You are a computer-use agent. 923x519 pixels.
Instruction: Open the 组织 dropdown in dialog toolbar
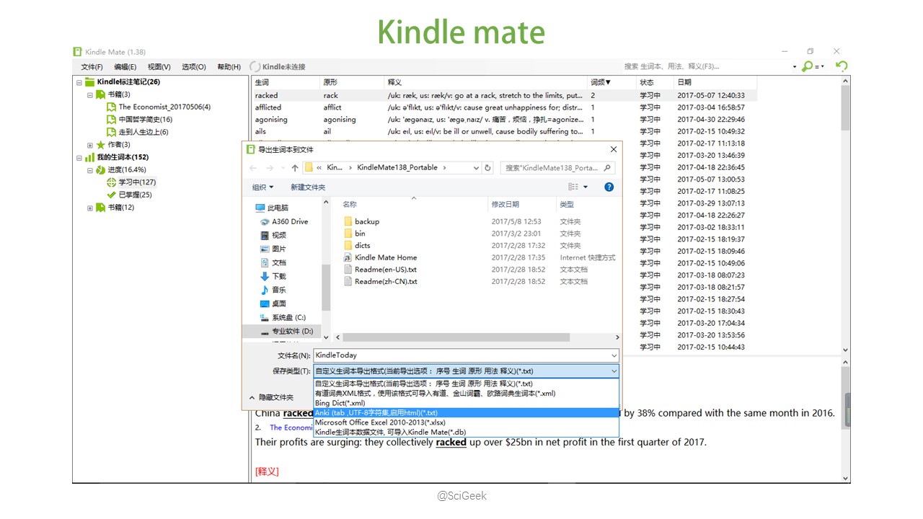coord(262,187)
